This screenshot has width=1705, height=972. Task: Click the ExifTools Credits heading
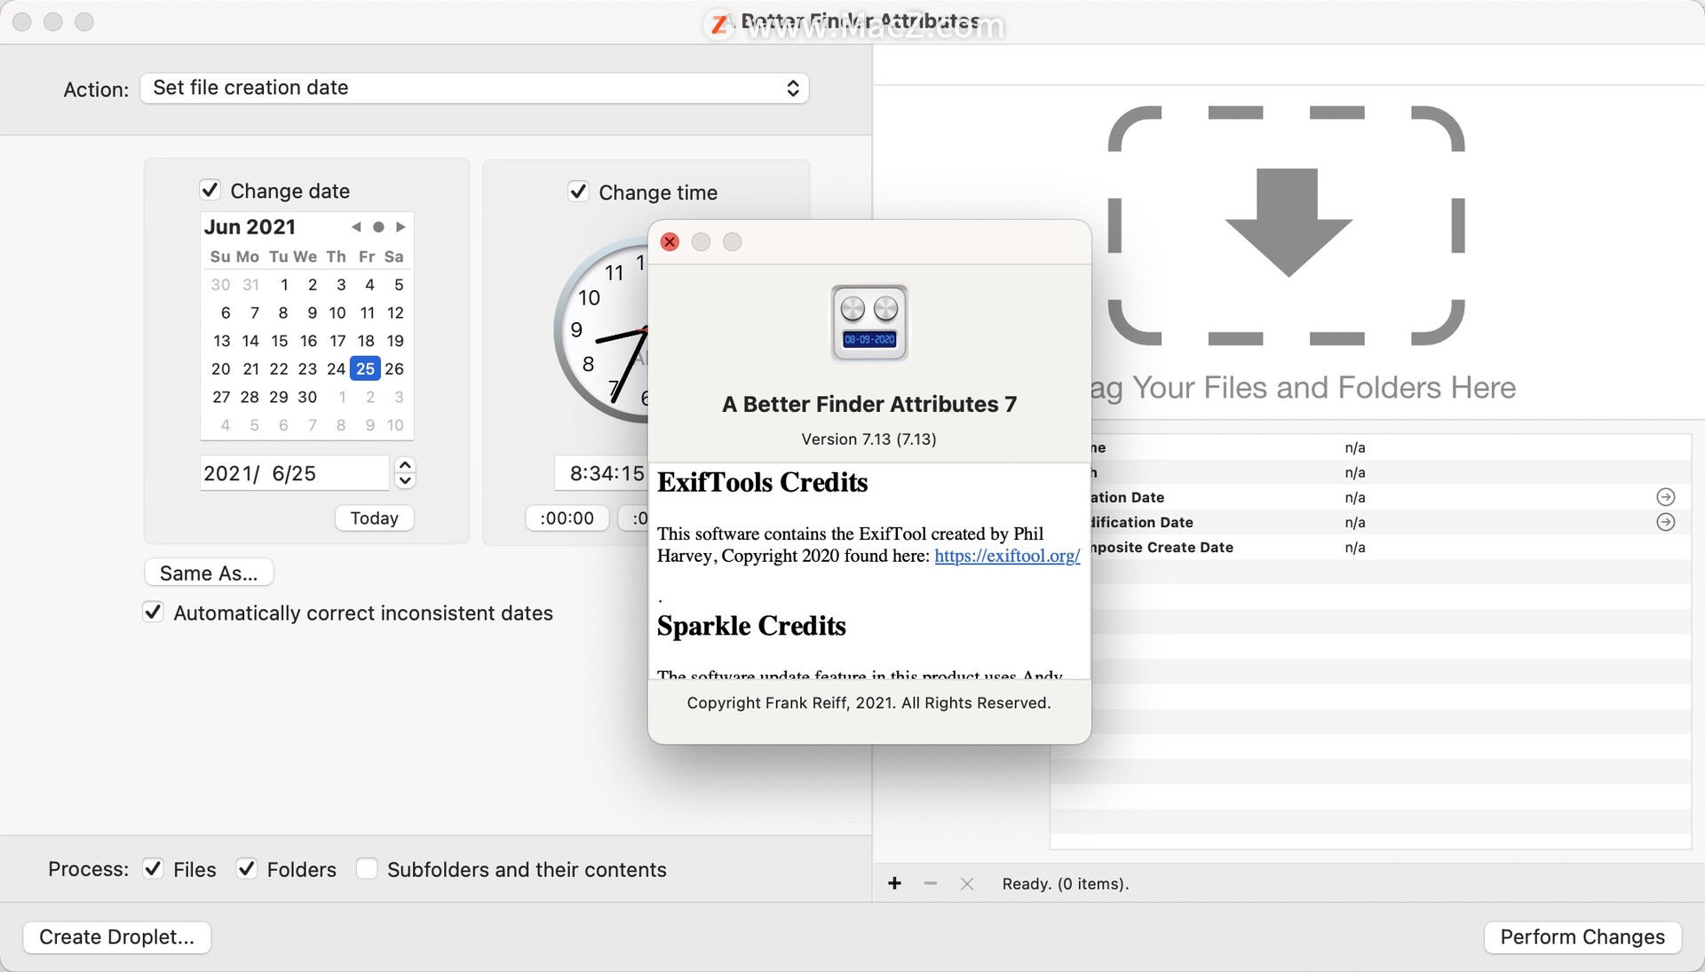(763, 483)
